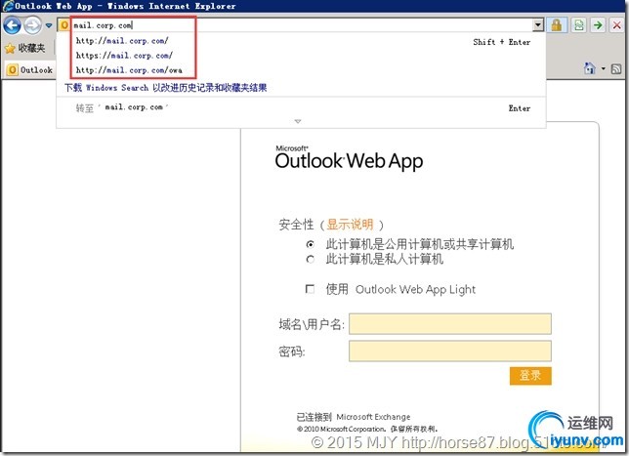
Task: Click the browser Forward arrow button
Action: pyautogui.click(x=32, y=25)
